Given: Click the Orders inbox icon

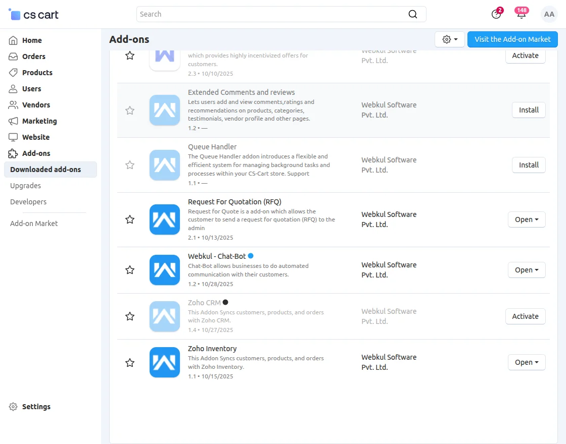Looking at the screenshot, I should tap(13, 57).
